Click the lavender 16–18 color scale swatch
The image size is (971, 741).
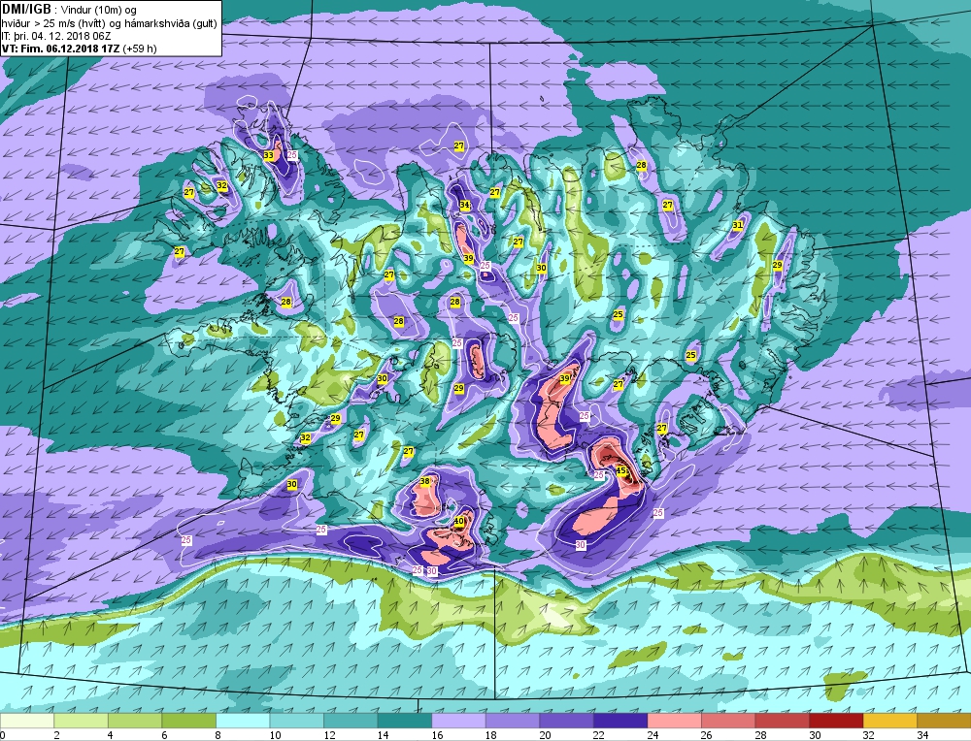tap(458, 721)
